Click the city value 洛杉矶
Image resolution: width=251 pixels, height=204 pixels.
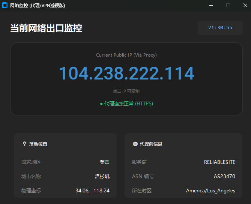click(x=102, y=176)
